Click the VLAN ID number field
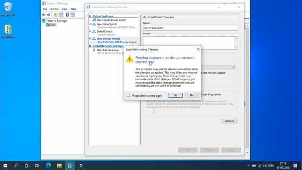302x170 pixels. point(151,112)
